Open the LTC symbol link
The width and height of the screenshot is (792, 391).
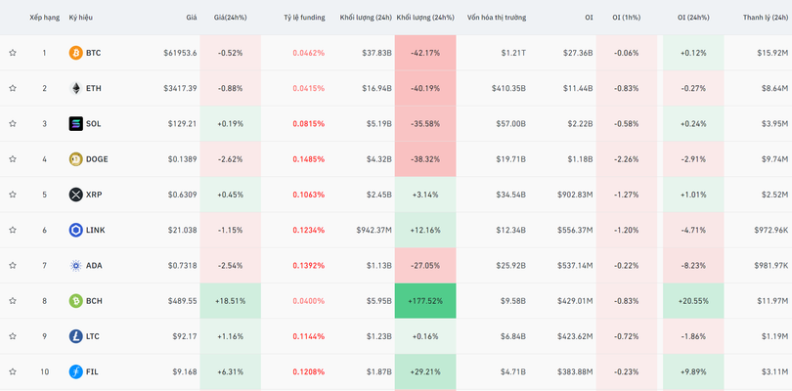click(93, 336)
